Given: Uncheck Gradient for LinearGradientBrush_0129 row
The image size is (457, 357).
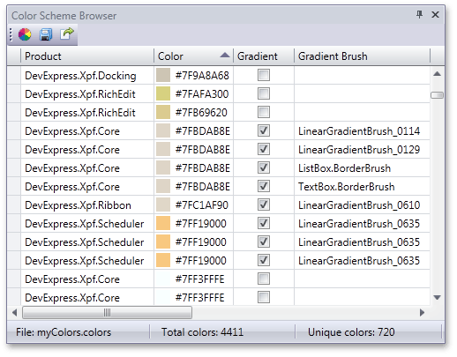Looking at the screenshot, I should point(264,149).
